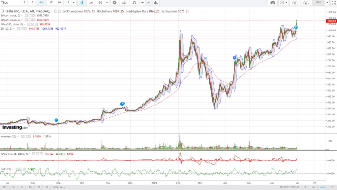Image resolution: width=337 pixels, height=190 pixels.
Task: Set range to 3y
Action: [13, 187]
